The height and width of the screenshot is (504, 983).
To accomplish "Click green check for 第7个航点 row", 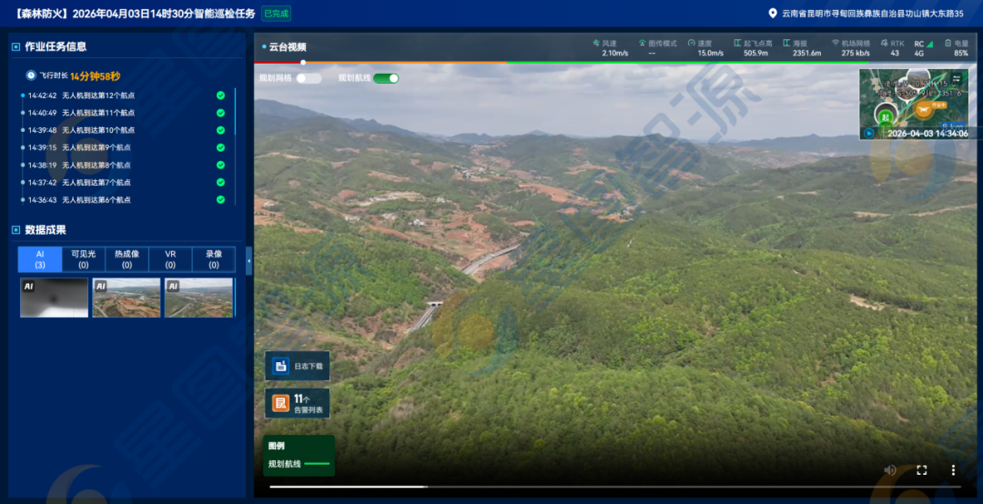I will click(x=220, y=183).
